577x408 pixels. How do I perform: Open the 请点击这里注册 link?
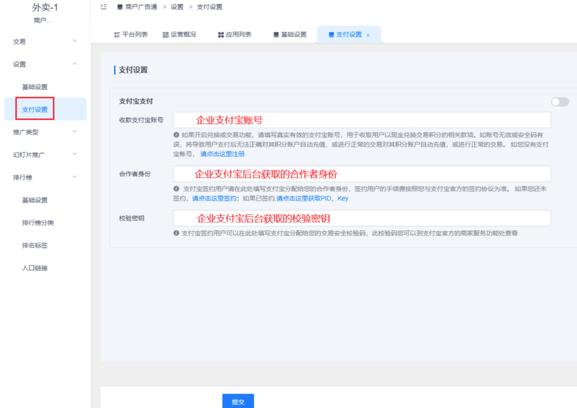point(222,154)
